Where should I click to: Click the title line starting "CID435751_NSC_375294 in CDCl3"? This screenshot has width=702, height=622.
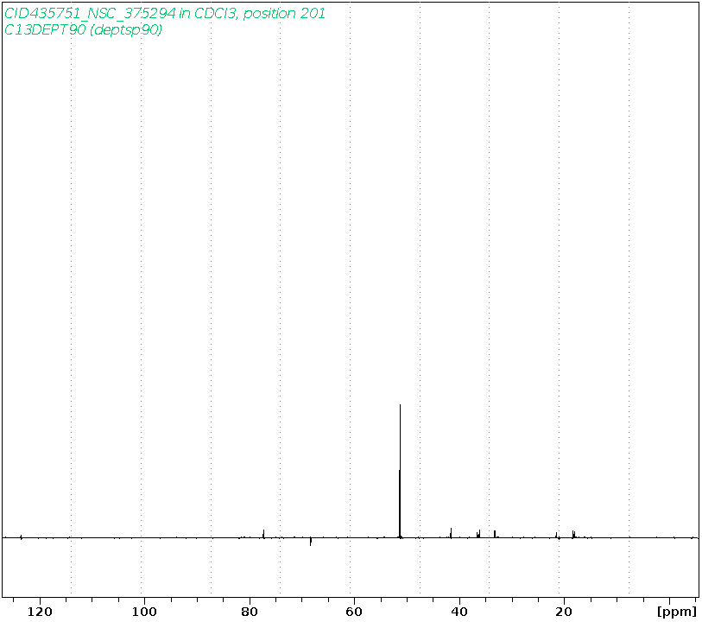click(165, 14)
